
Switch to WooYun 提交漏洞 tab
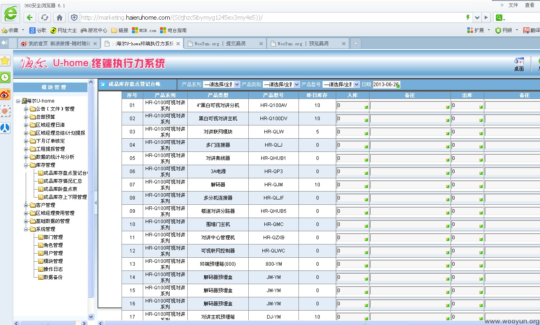pos(225,43)
